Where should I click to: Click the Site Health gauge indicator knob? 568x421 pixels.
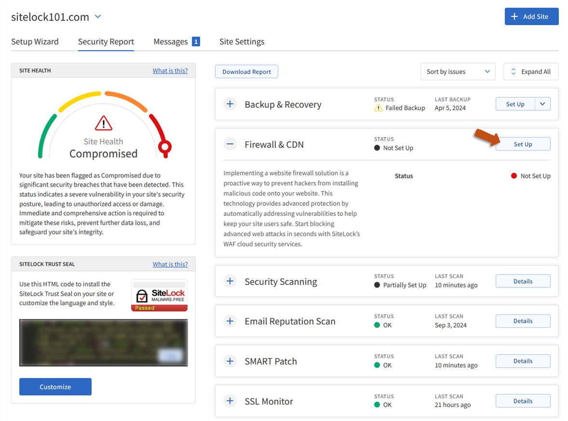coord(165,147)
